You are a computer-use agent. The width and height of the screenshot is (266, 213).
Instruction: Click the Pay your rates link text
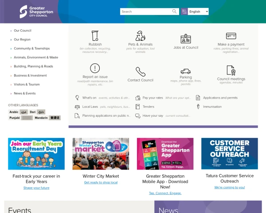coord(153,98)
